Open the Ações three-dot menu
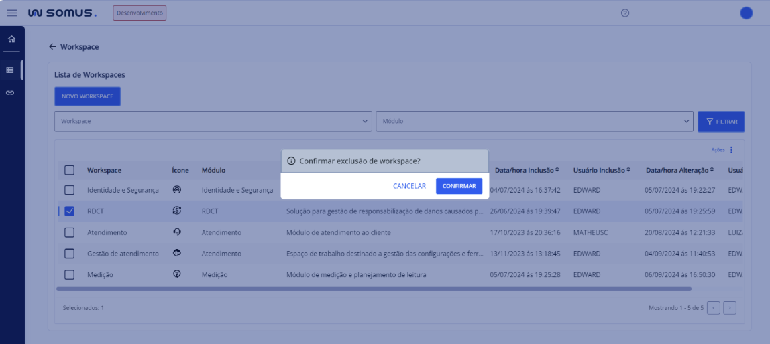 tap(730, 149)
